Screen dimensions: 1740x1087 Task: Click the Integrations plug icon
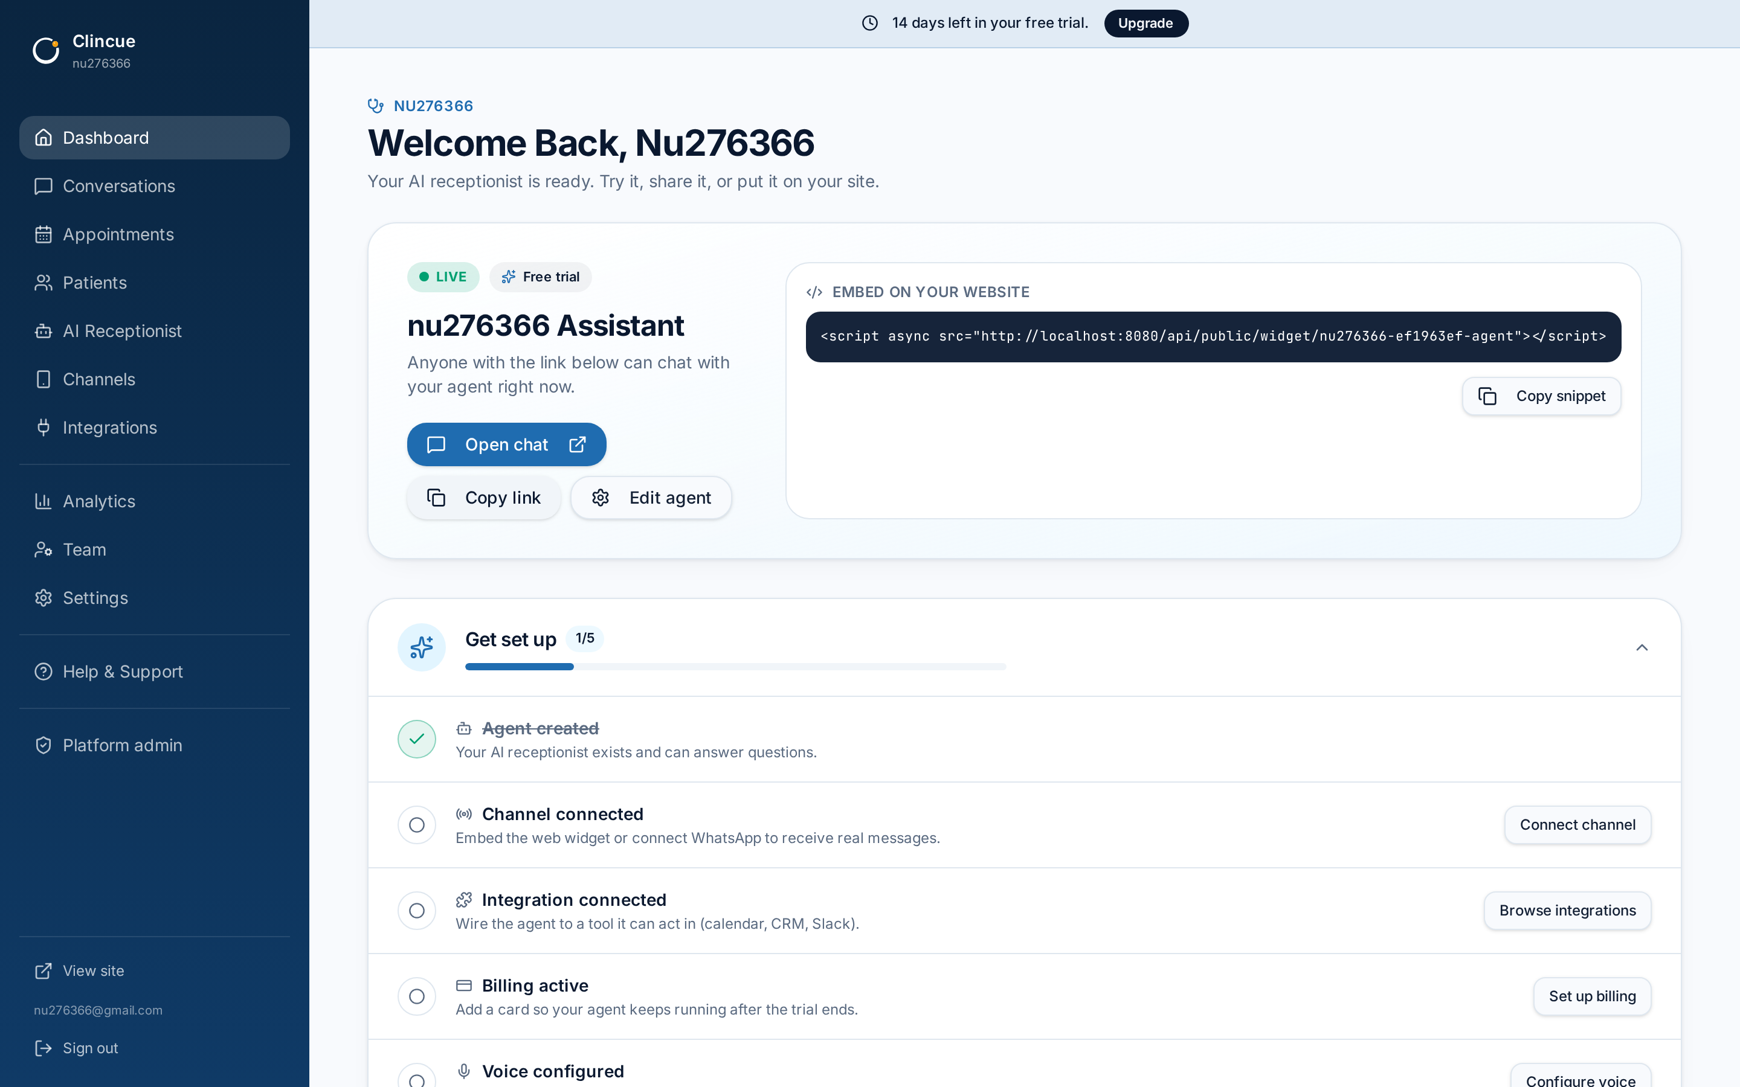pos(44,427)
